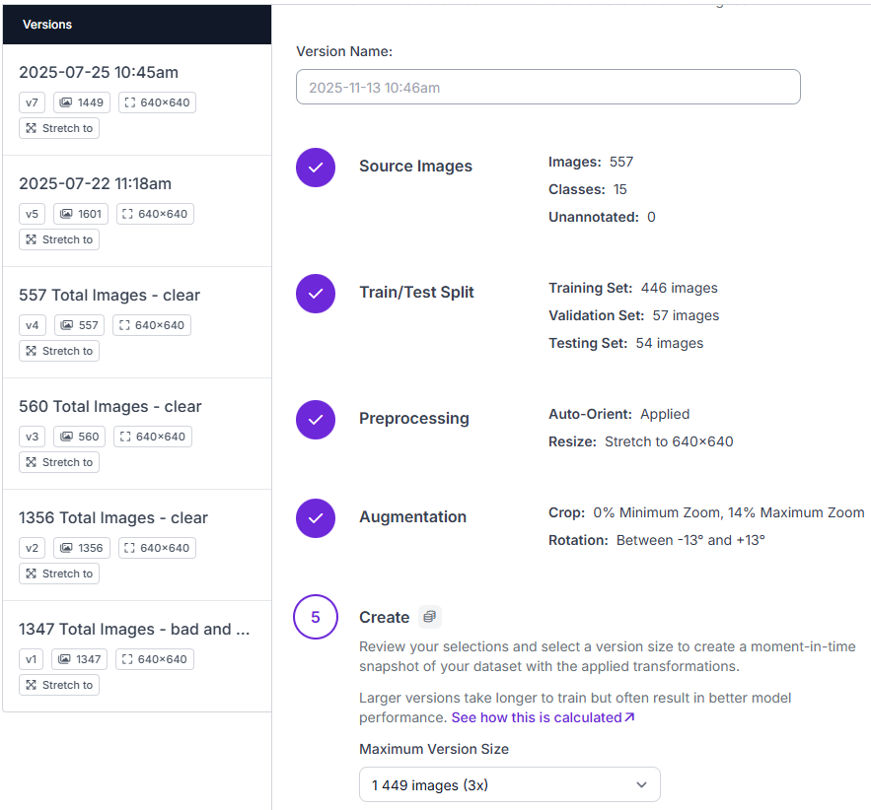Click the image badge showing 1347 on v1
The image size is (871, 810).
[x=79, y=658]
